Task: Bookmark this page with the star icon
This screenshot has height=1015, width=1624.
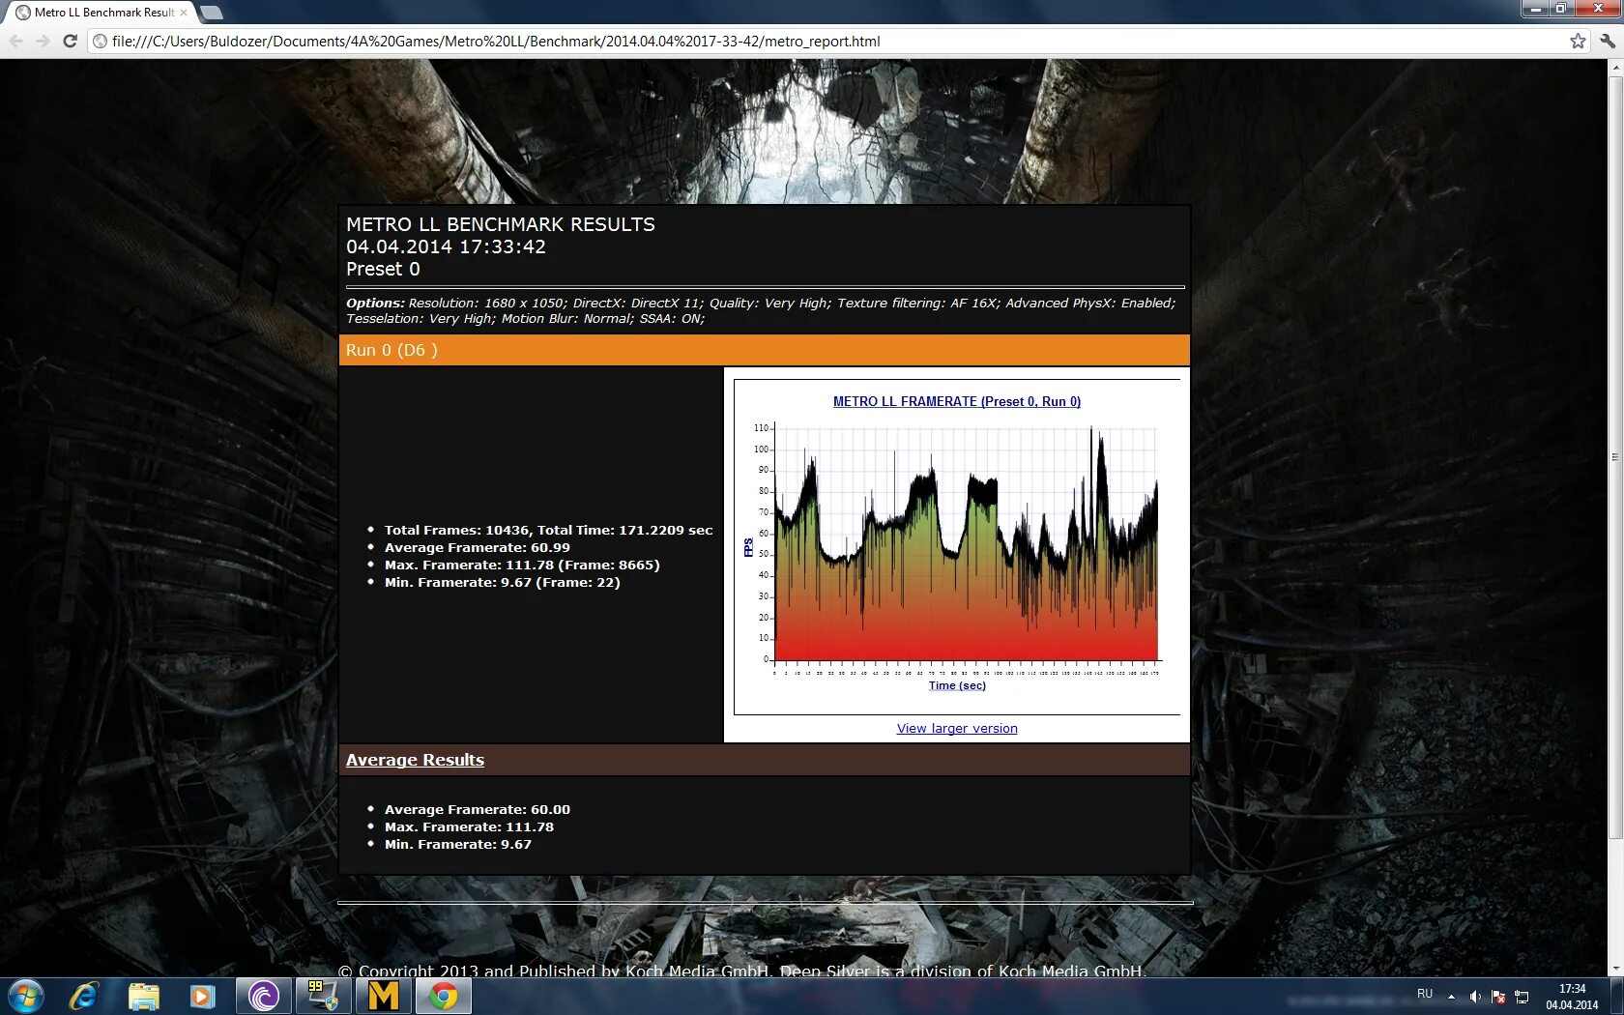Action: pos(1578,41)
